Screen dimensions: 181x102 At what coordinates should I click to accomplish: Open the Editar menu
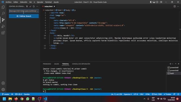click(16, 2)
